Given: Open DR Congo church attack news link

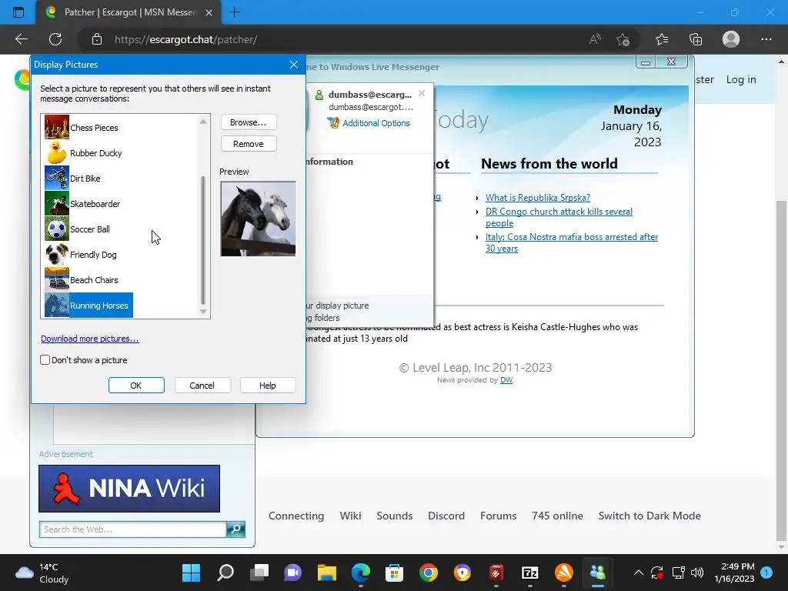Looking at the screenshot, I should [x=559, y=217].
